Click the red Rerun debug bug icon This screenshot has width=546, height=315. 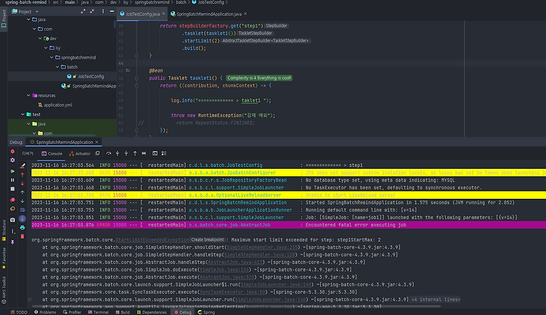tap(12, 152)
